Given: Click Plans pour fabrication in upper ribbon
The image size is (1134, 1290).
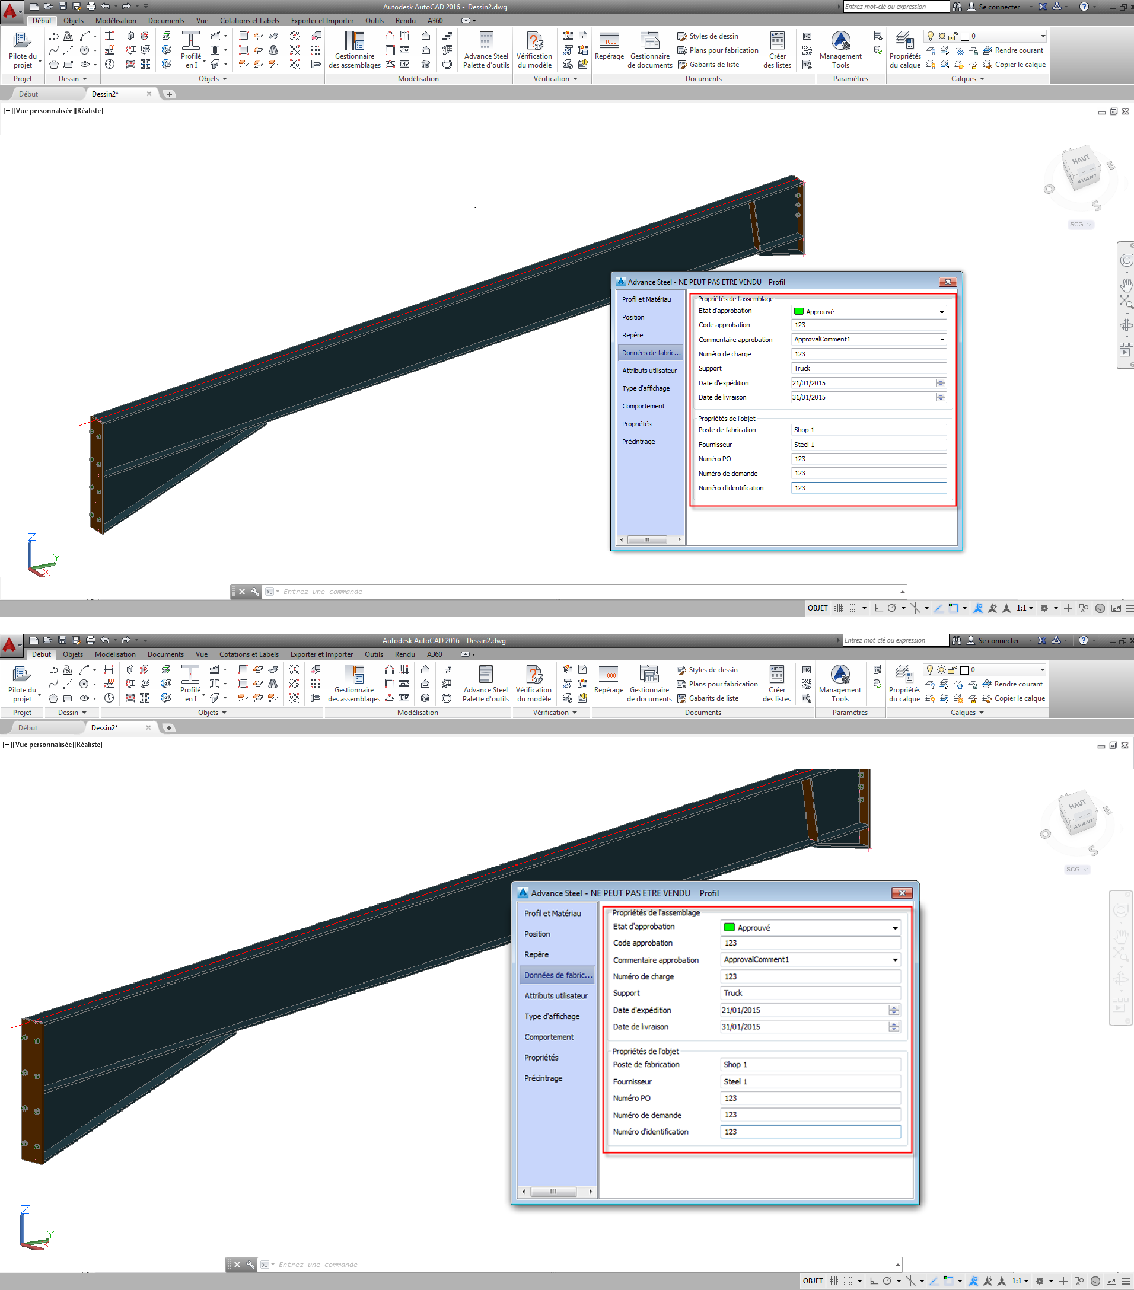Looking at the screenshot, I should coord(717,50).
